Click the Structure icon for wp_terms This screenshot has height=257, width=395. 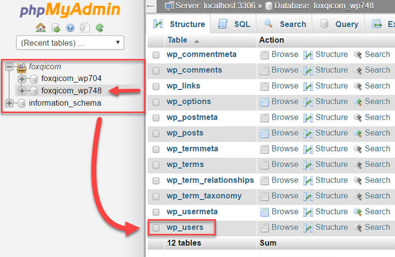point(308,165)
